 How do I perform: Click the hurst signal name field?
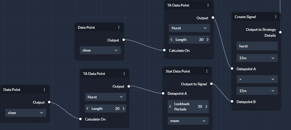pos(257,46)
